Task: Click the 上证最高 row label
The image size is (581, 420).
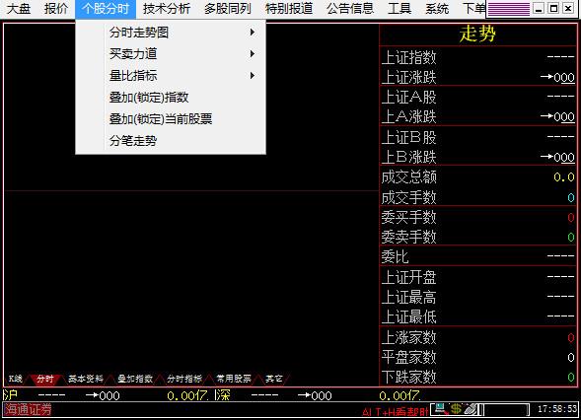Action: pyautogui.click(x=409, y=297)
